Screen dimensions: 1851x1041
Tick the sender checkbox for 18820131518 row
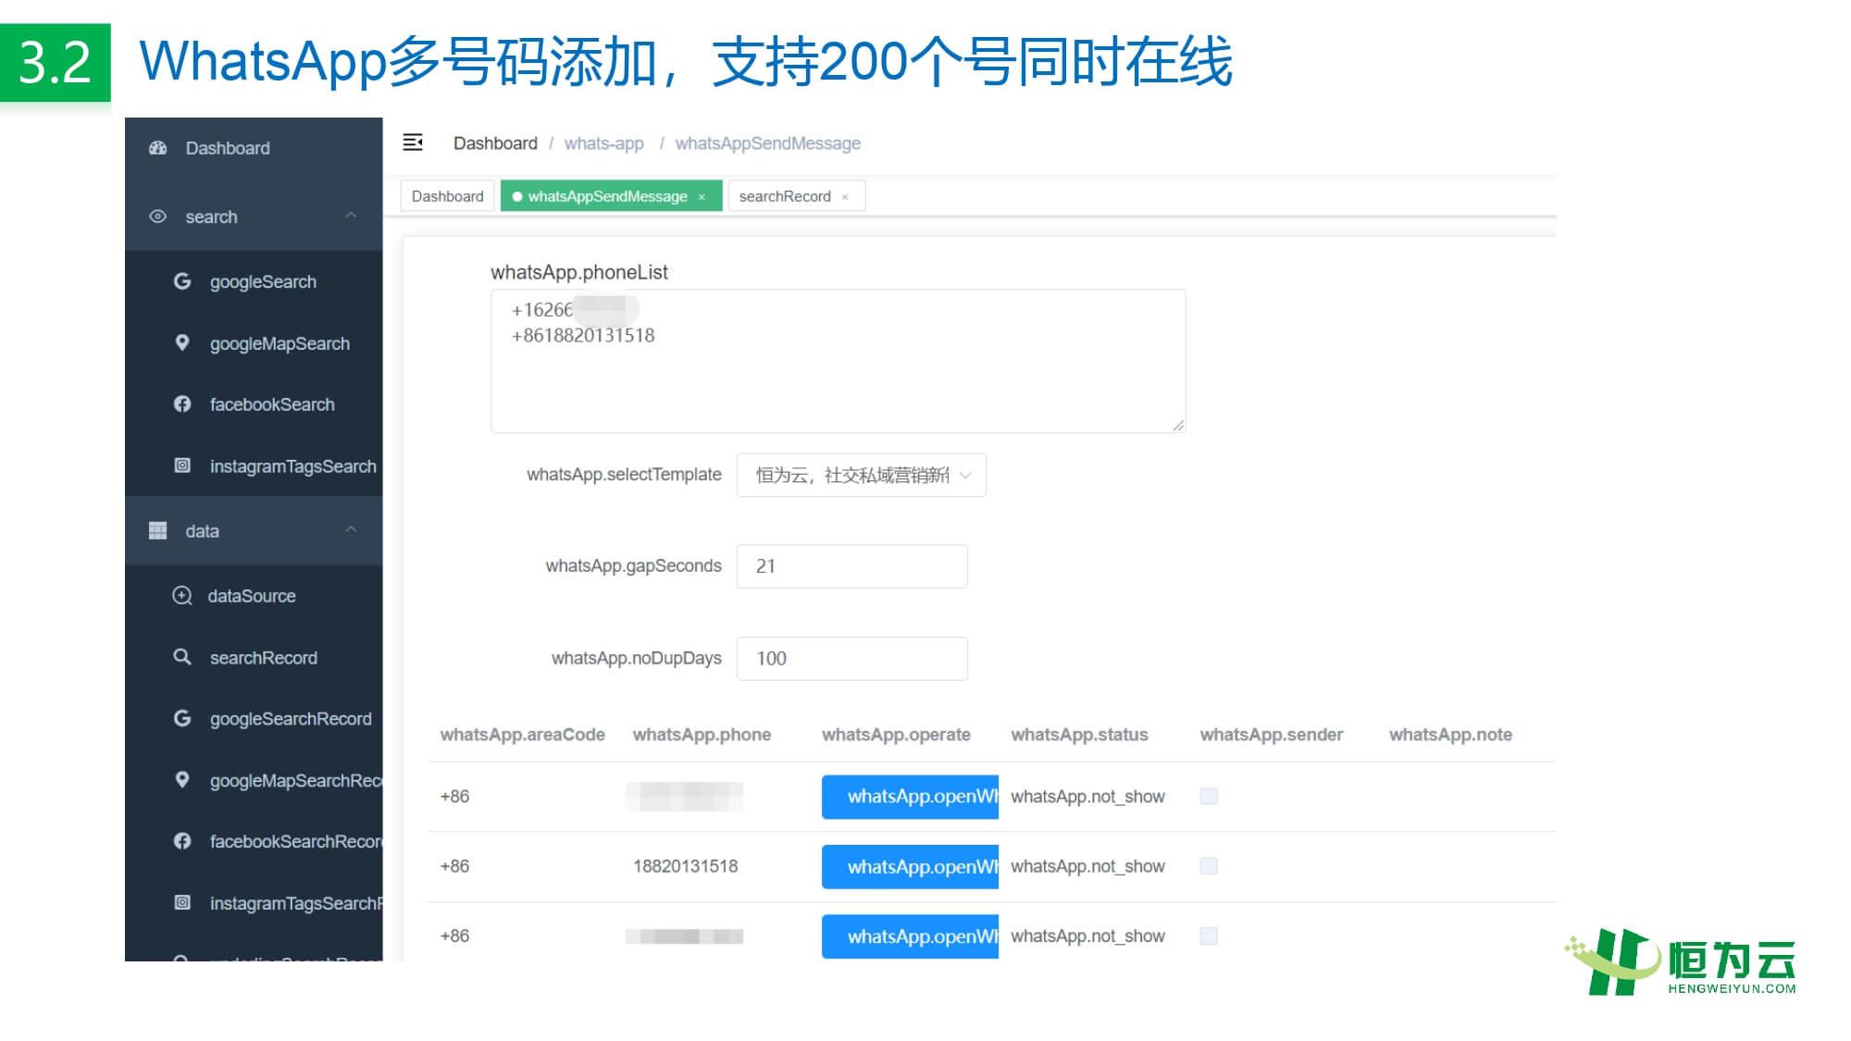pos(1209,866)
